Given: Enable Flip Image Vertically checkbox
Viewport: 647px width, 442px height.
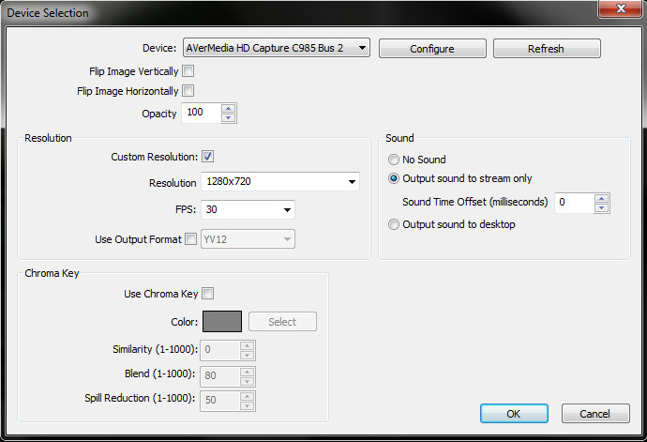Looking at the screenshot, I should [188, 71].
